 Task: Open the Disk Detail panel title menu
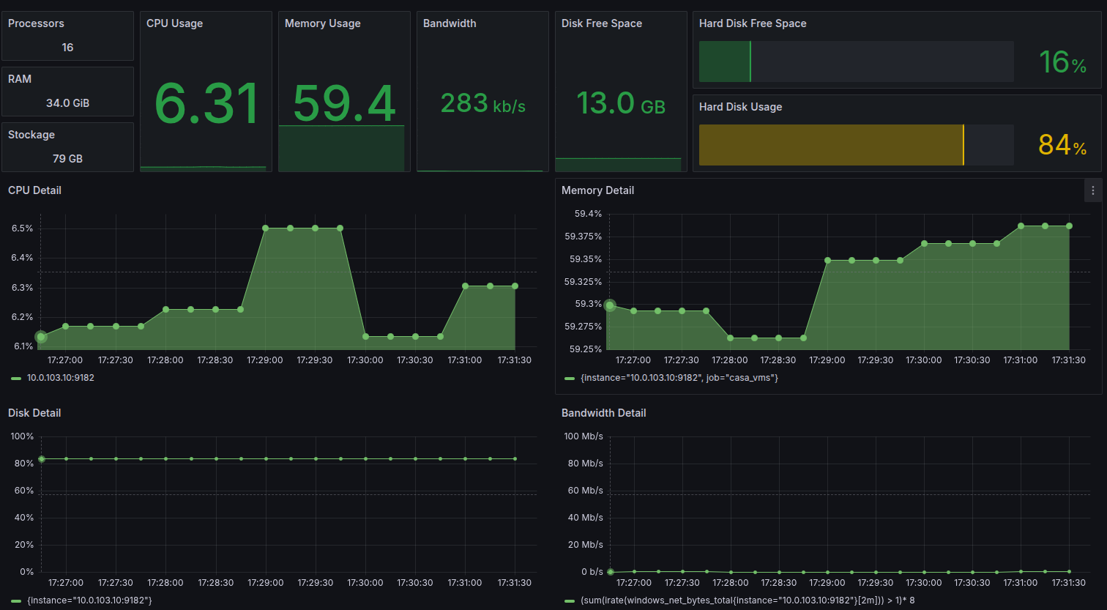(34, 413)
